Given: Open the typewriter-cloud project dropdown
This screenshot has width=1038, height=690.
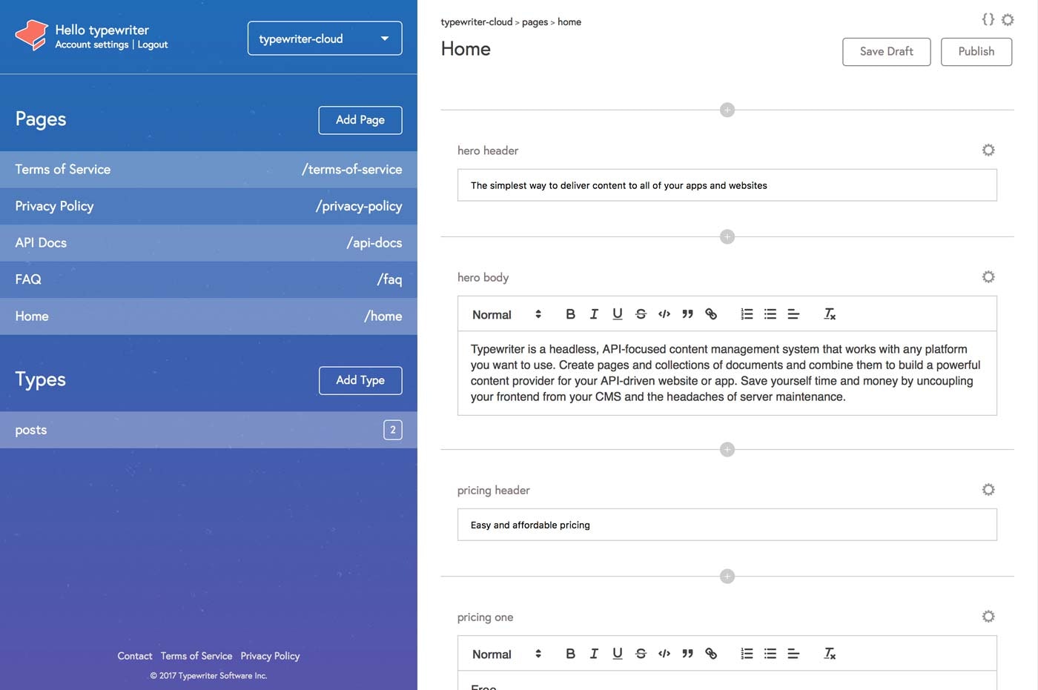Looking at the screenshot, I should pos(324,38).
